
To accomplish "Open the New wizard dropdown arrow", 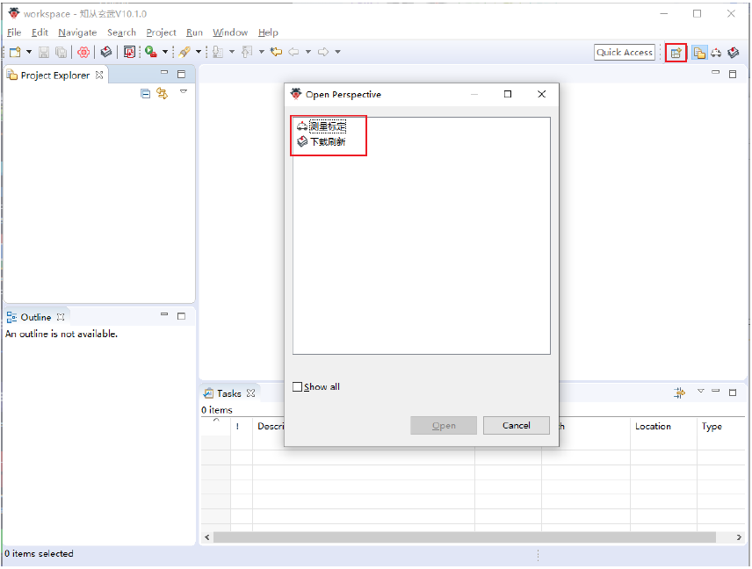I will (x=29, y=52).
